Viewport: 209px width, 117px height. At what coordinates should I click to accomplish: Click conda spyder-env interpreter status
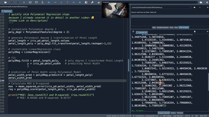119,116
